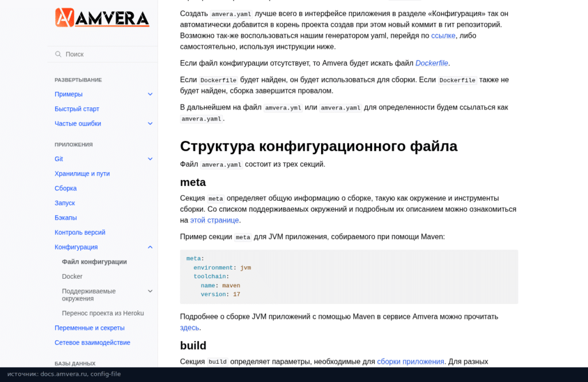Go to Сборка in sidebar
The height and width of the screenshot is (382, 588).
(x=65, y=188)
